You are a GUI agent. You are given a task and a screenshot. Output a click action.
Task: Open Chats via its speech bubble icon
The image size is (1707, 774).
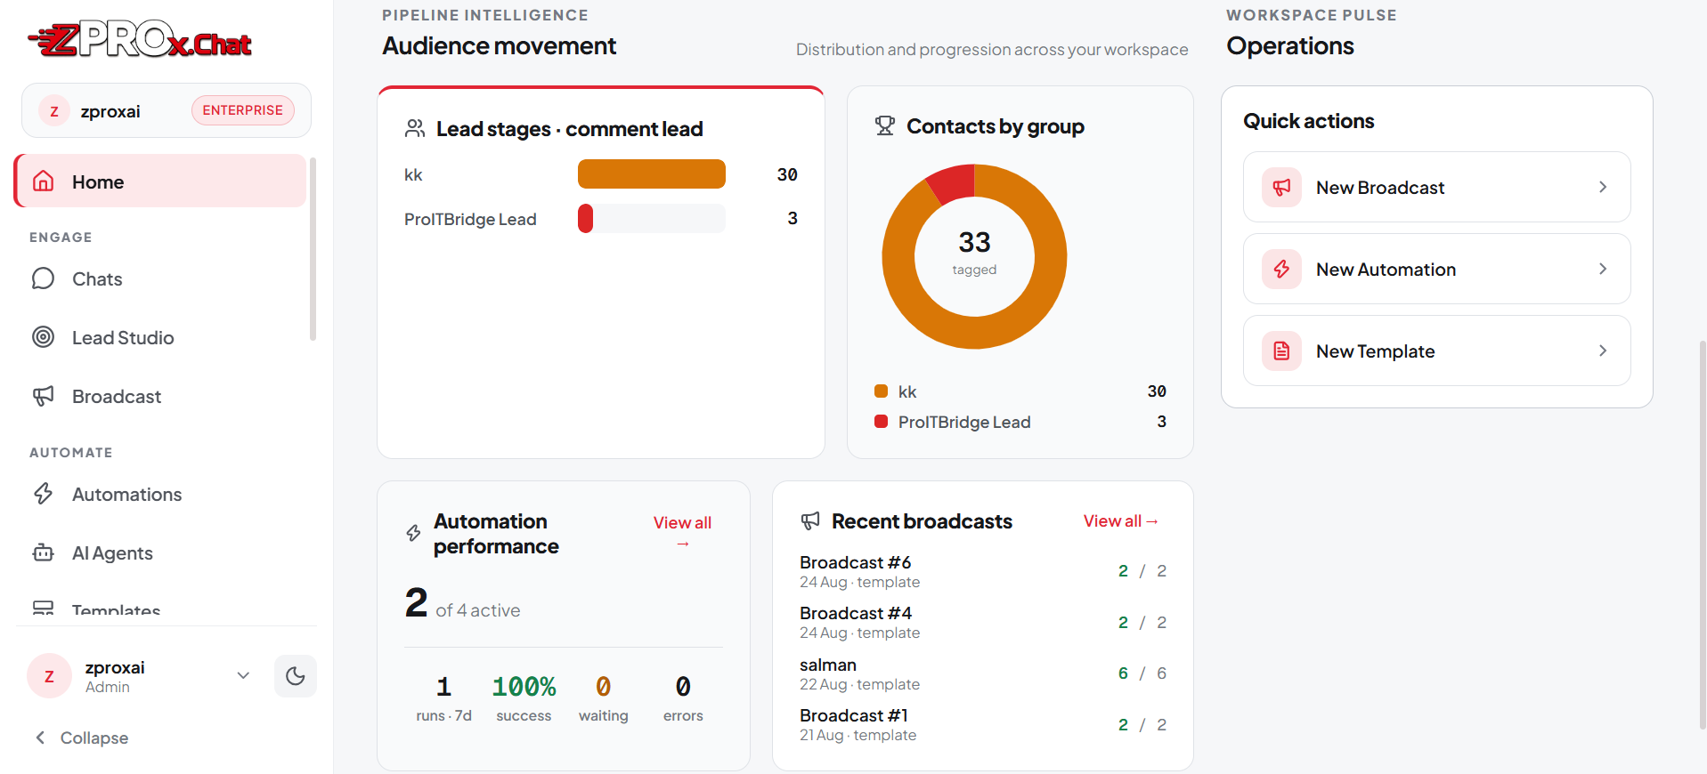pyautogui.click(x=43, y=278)
